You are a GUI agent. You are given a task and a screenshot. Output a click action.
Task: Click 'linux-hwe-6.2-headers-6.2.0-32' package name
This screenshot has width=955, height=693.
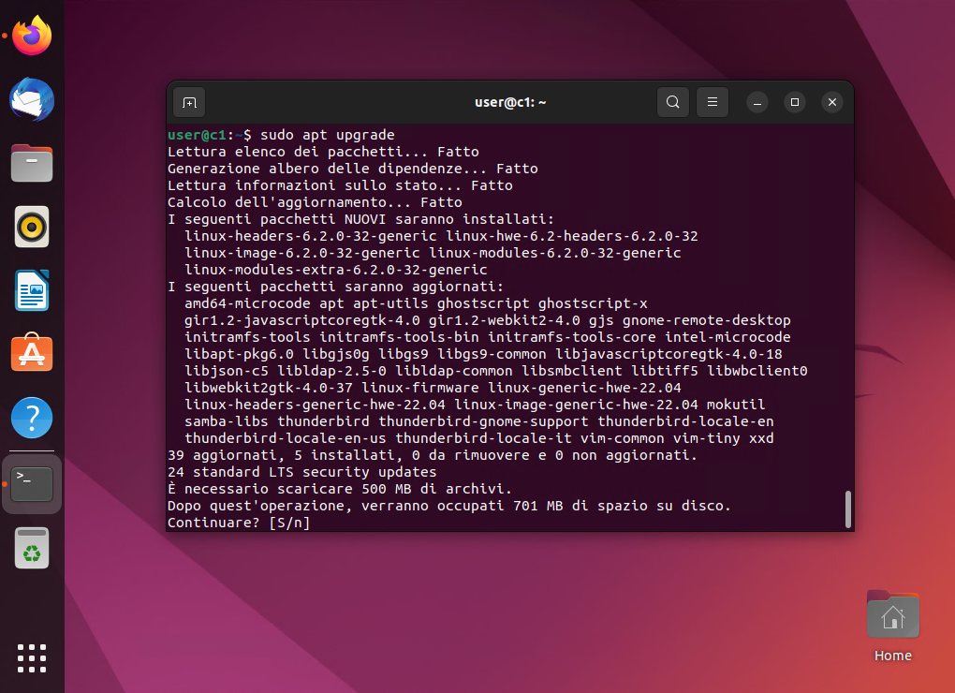pyautogui.click(x=572, y=236)
